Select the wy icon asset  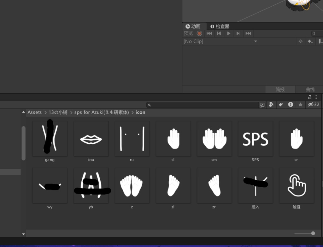point(50,185)
